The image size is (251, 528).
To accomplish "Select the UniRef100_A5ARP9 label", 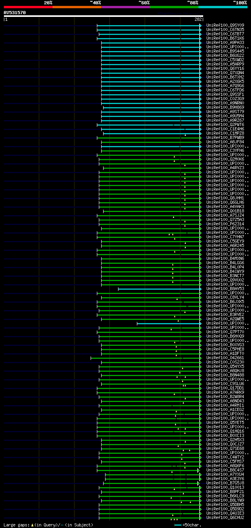I will click(225, 64).
